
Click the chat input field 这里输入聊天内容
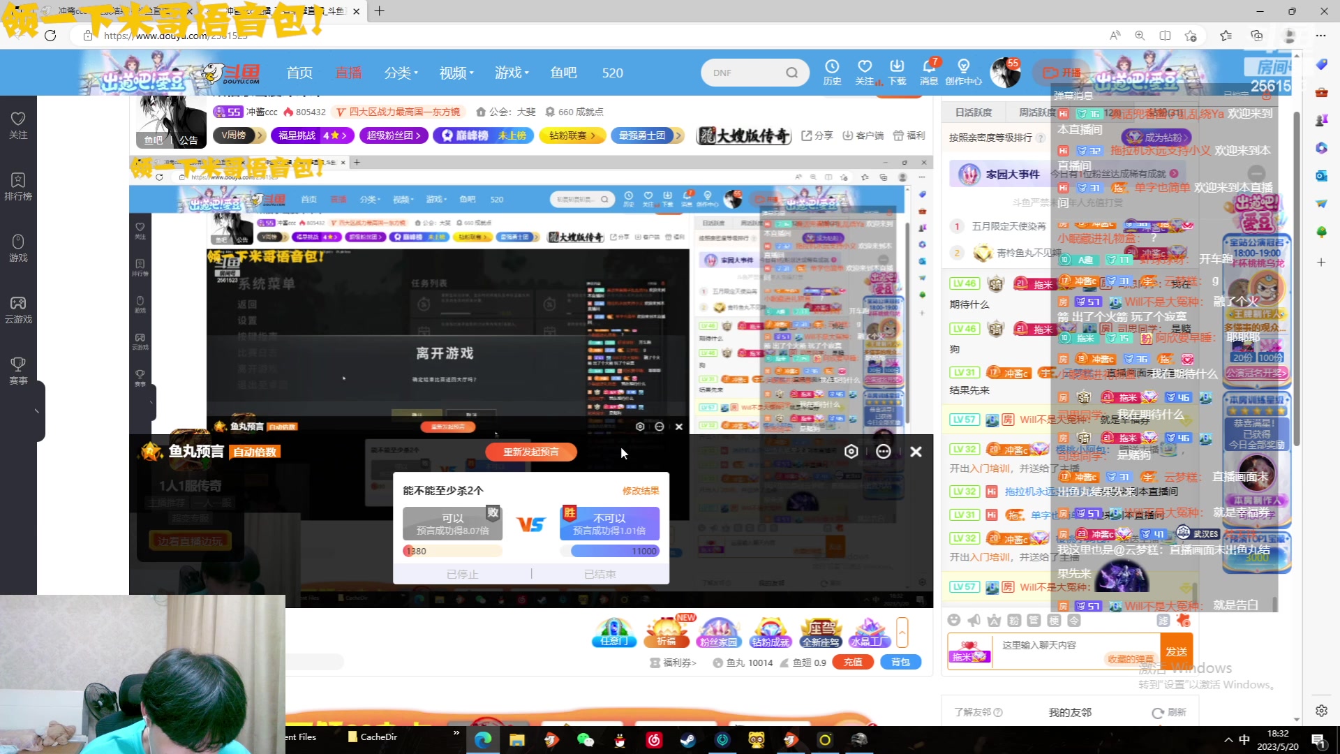click(1047, 646)
